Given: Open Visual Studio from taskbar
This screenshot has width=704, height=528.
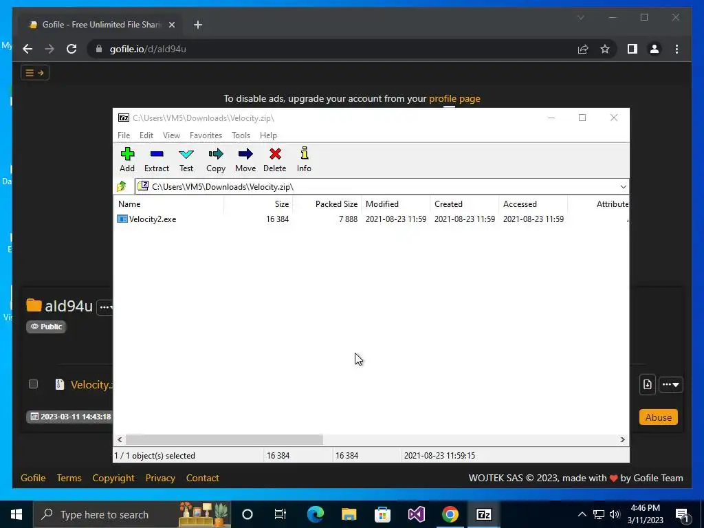Looking at the screenshot, I should click(416, 514).
